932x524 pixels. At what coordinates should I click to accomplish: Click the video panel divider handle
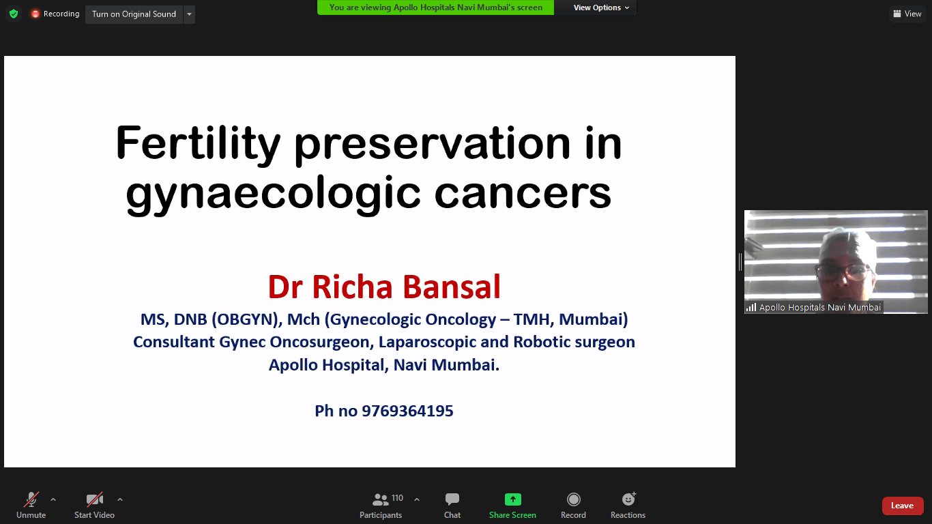740,262
